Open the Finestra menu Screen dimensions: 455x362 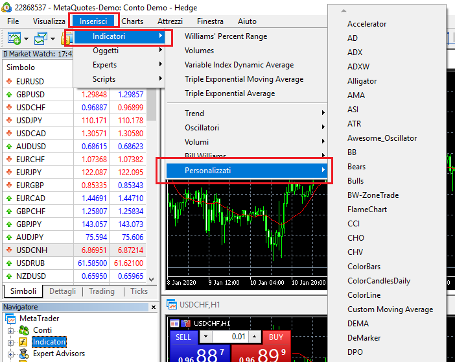210,21
